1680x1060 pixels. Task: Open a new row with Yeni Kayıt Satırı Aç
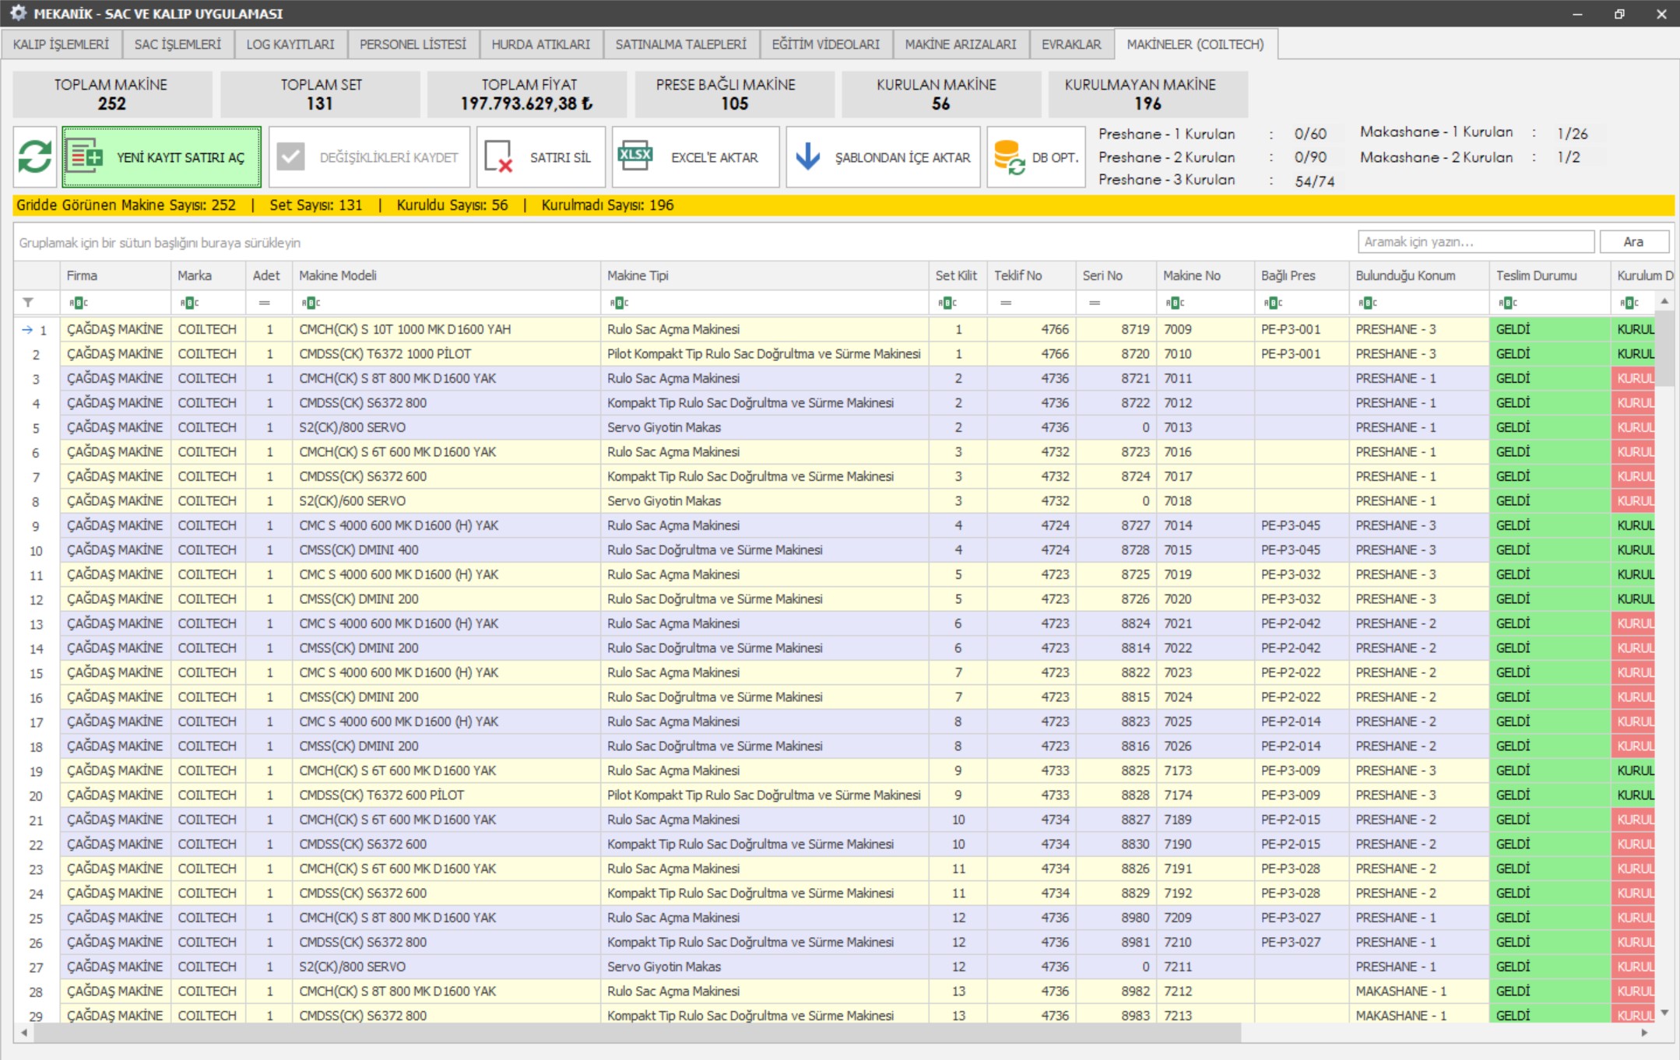(161, 157)
